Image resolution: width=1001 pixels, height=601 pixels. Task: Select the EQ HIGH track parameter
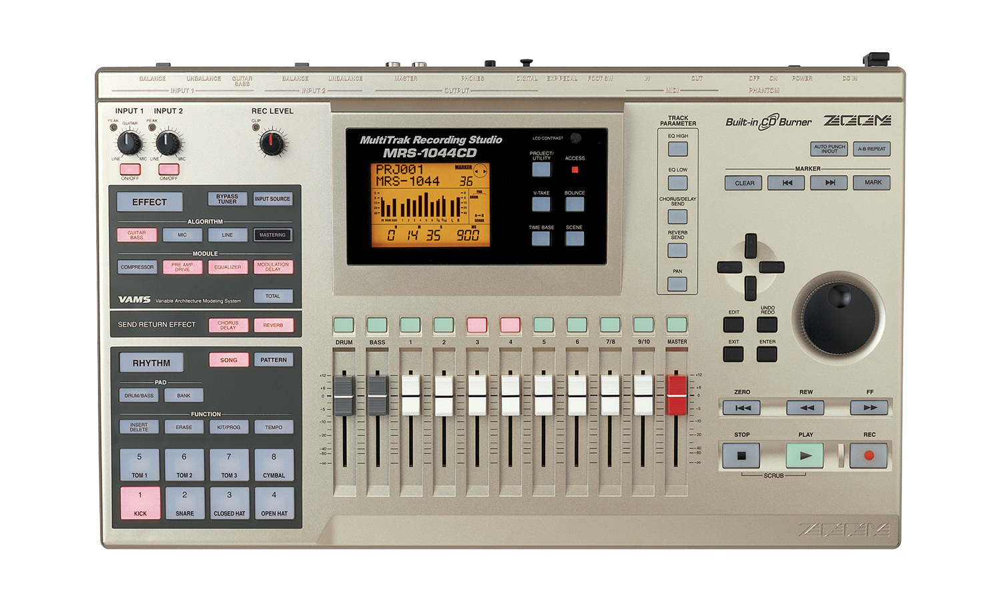click(x=677, y=149)
